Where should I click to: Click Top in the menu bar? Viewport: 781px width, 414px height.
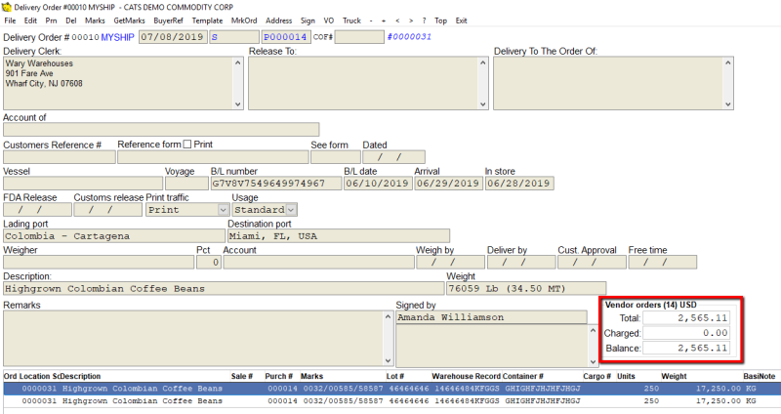point(441,21)
